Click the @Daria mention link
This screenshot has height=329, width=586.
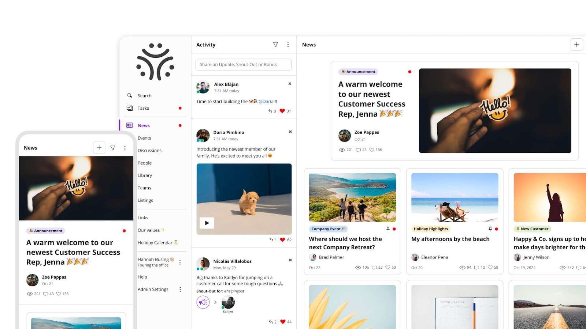click(267, 102)
